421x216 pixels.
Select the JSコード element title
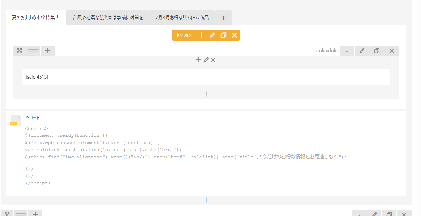tap(32, 118)
